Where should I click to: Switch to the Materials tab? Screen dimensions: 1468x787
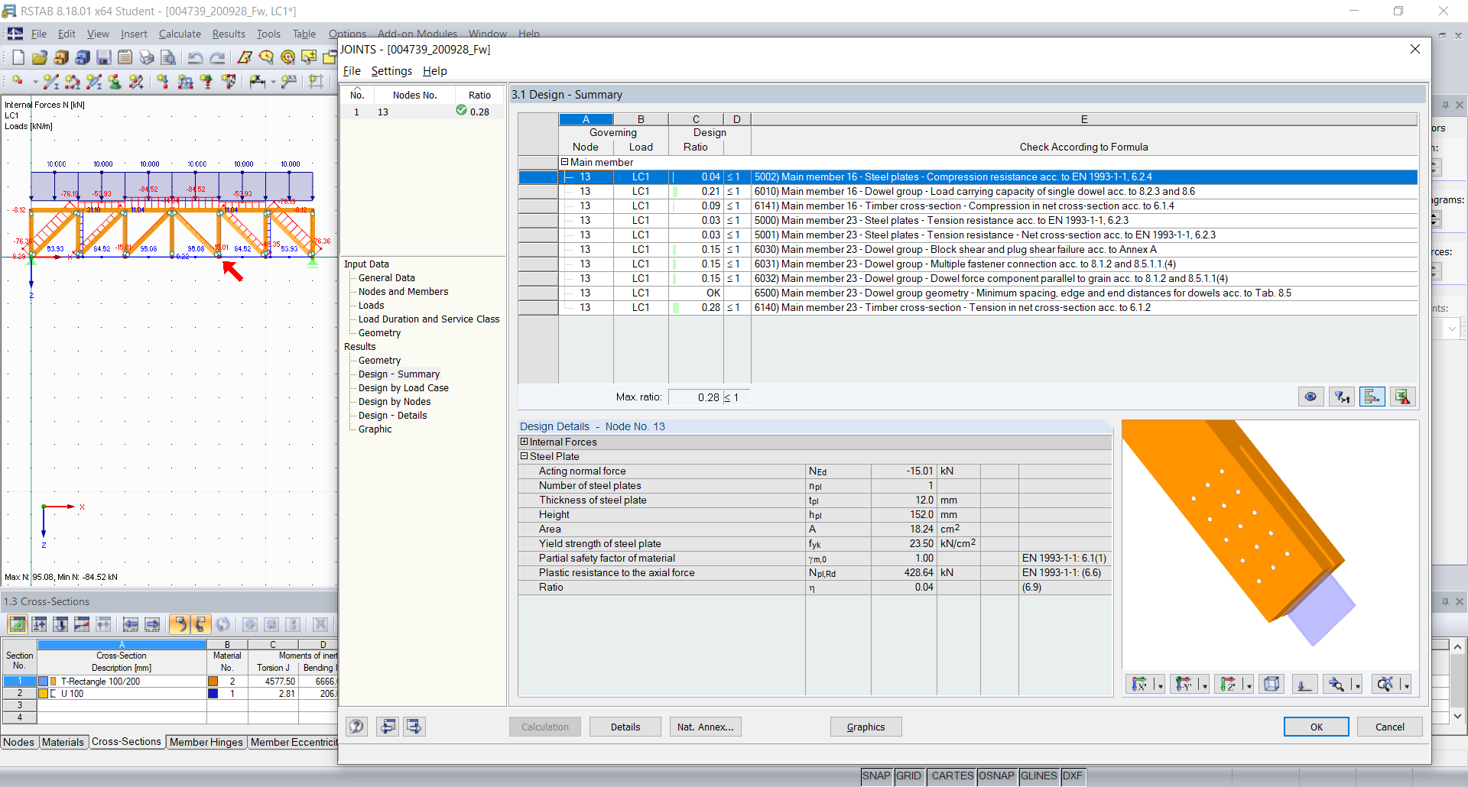tap(63, 742)
